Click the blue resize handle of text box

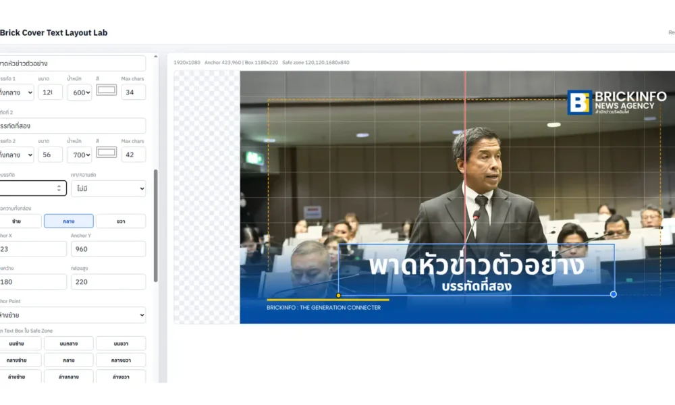coord(614,294)
